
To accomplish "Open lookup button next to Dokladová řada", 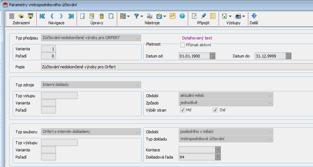I will [218, 157].
